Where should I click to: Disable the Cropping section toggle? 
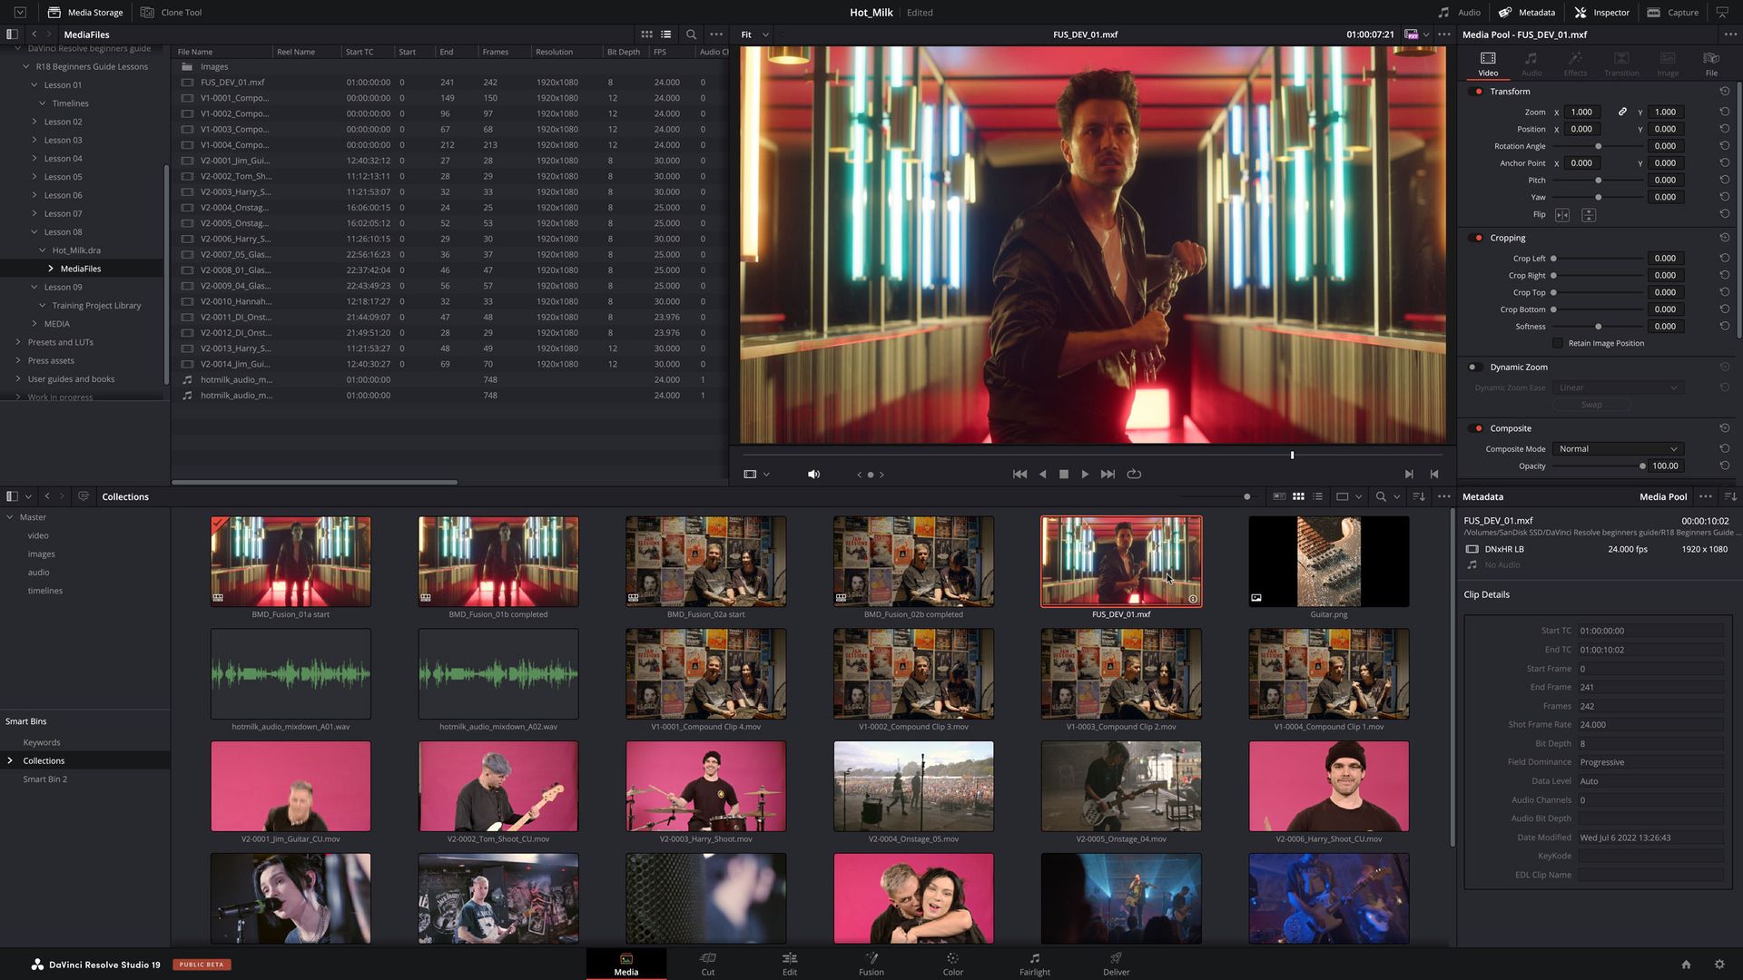point(1474,237)
